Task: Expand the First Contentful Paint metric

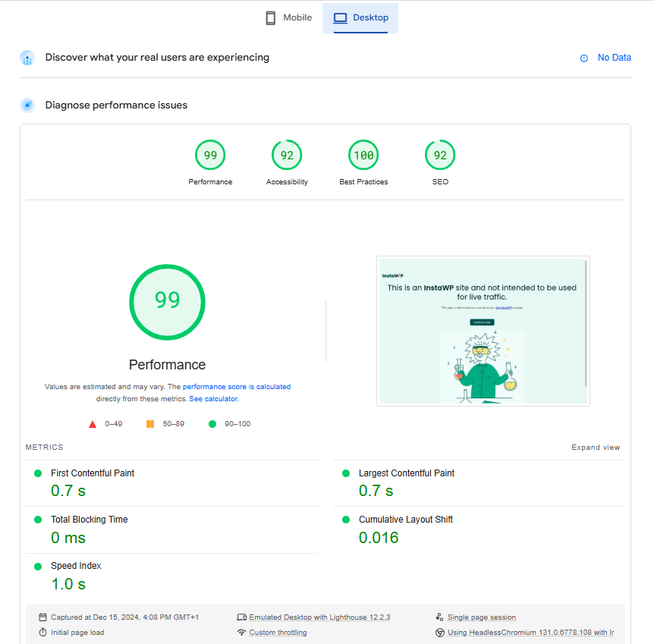Action: (93, 473)
